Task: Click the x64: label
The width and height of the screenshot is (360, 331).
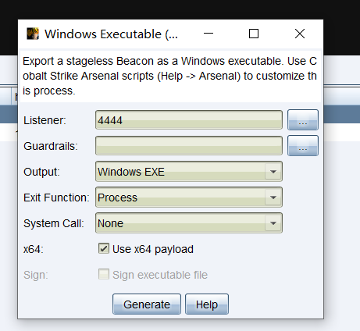Action: click(x=34, y=249)
